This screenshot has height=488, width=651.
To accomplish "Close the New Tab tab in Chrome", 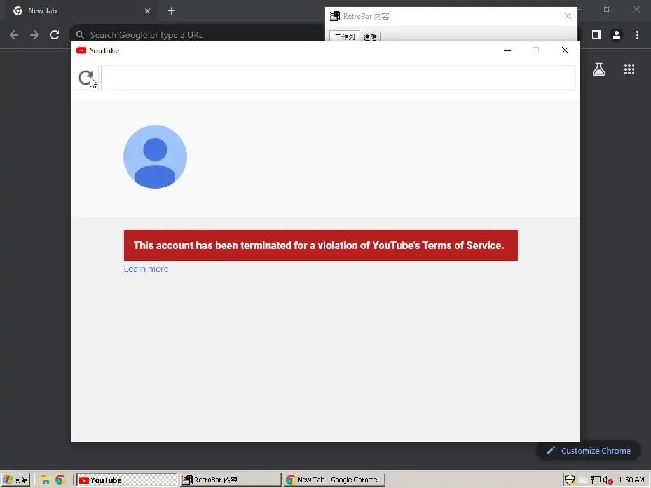I will [x=147, y=11].
